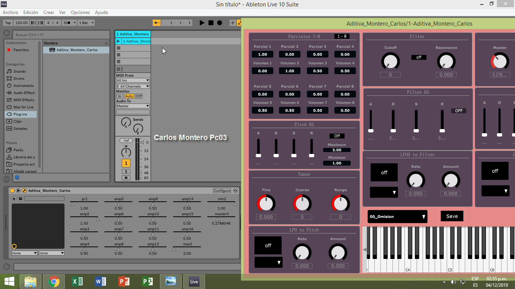Click the 1 - 8 button in Parciales

click(342, 37)
